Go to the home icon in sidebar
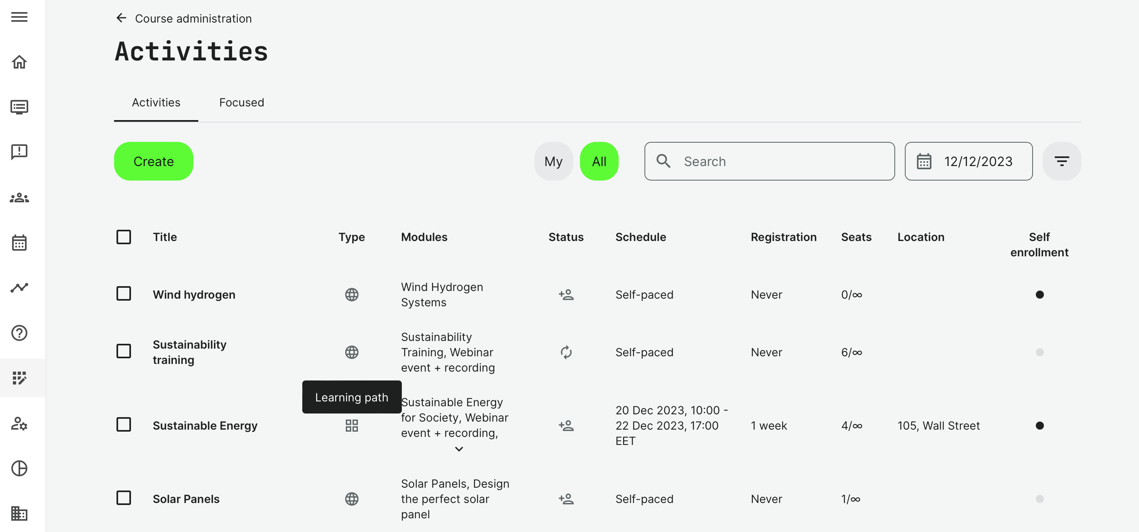 click(x=19, y=62)
